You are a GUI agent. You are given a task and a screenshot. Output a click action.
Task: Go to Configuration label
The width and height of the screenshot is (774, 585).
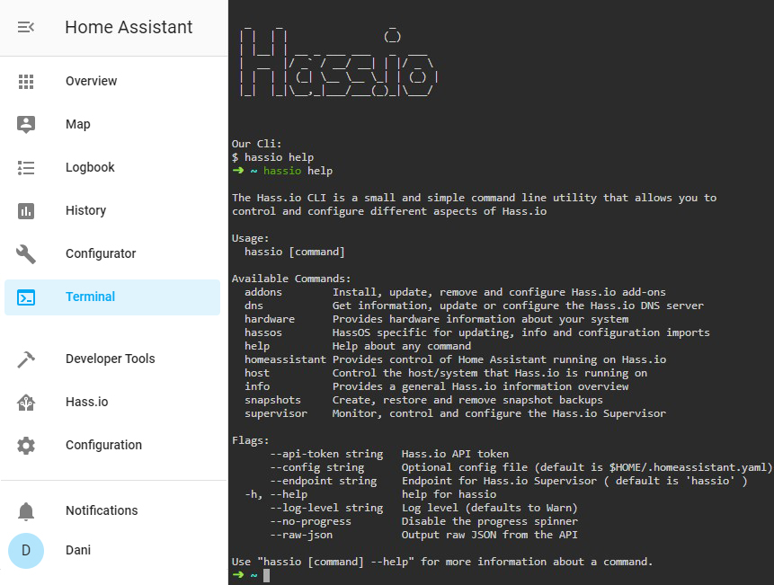point(103,445)
